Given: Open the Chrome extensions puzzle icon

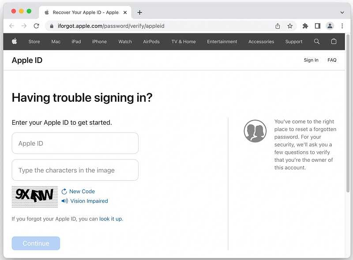Looking at the screenshot, I should tap(305, 26).
